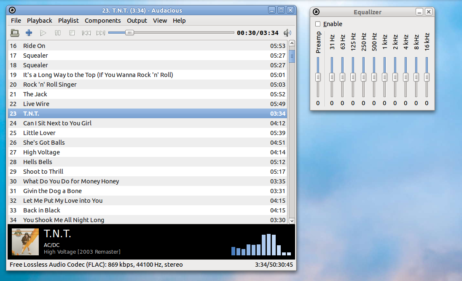This screenshot has width=462, height=281.
Task: Select the highlighted T.N.T. playlist row
Action: click(x=147, y=114)
